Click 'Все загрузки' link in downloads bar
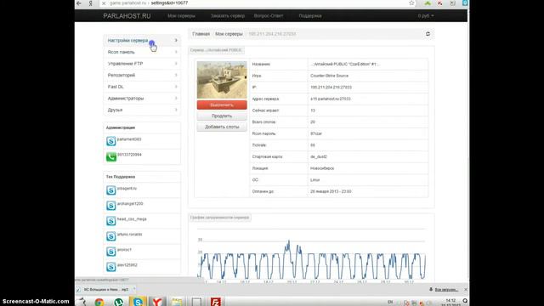The width and height of the screenshot is (544, 306). tap(446, 289)
